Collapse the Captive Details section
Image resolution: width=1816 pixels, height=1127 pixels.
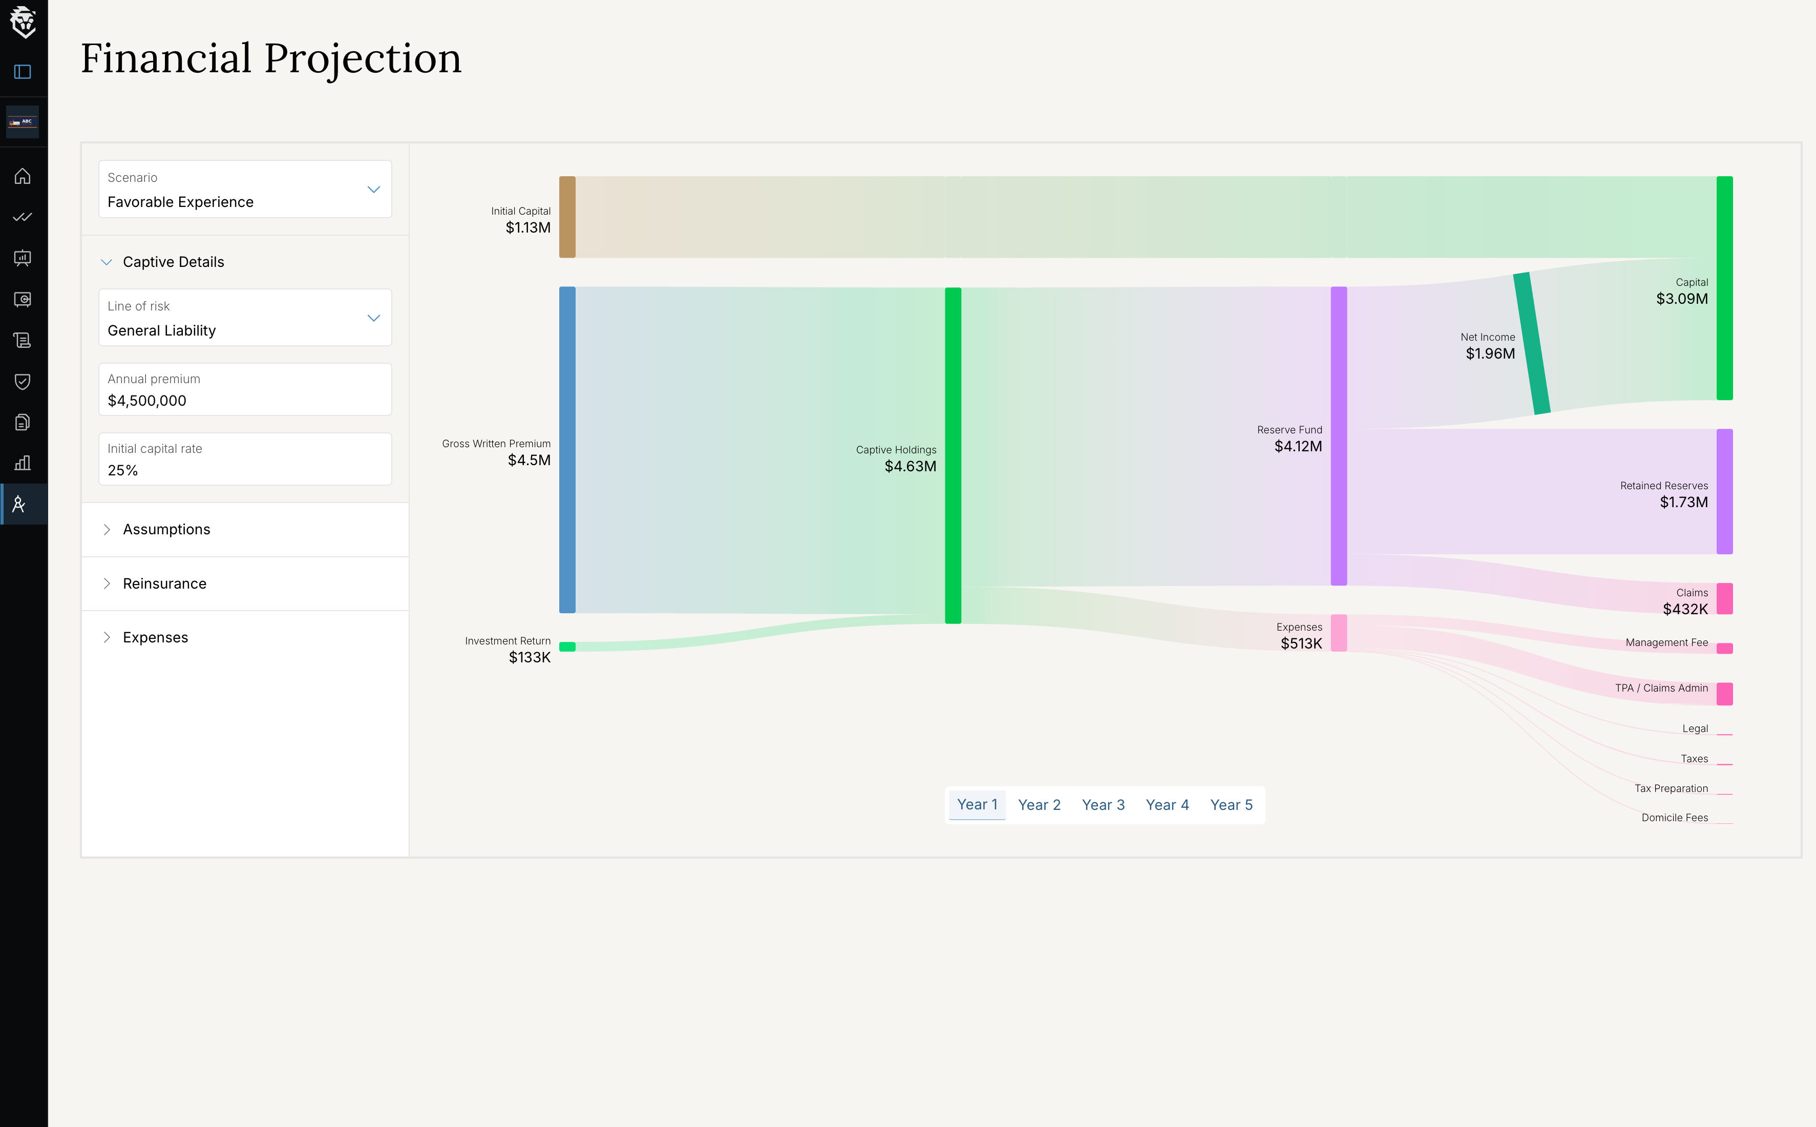[x=245, y=262]
